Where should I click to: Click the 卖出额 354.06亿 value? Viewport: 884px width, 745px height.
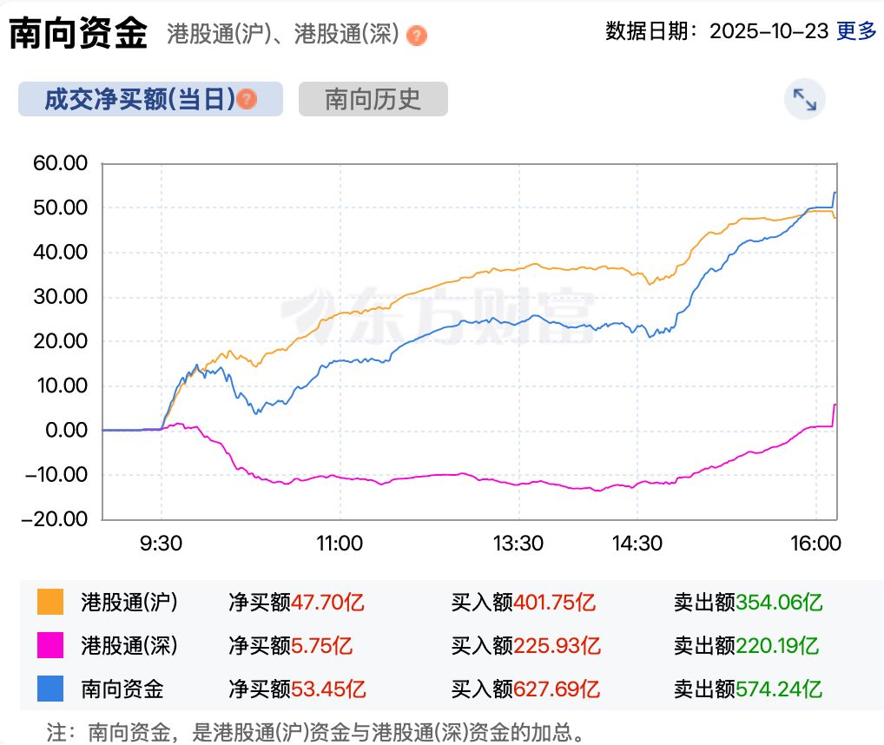(779, 601)
